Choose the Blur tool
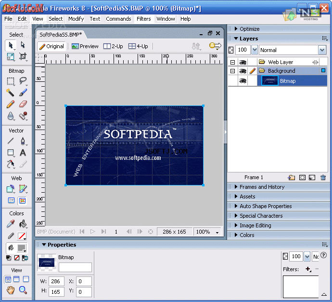 pyautogui.click(x=11, y=116)
